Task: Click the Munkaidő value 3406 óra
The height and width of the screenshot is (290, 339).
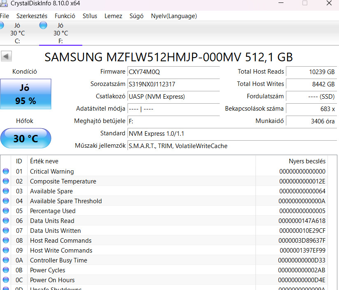Action: click(311, 121)
